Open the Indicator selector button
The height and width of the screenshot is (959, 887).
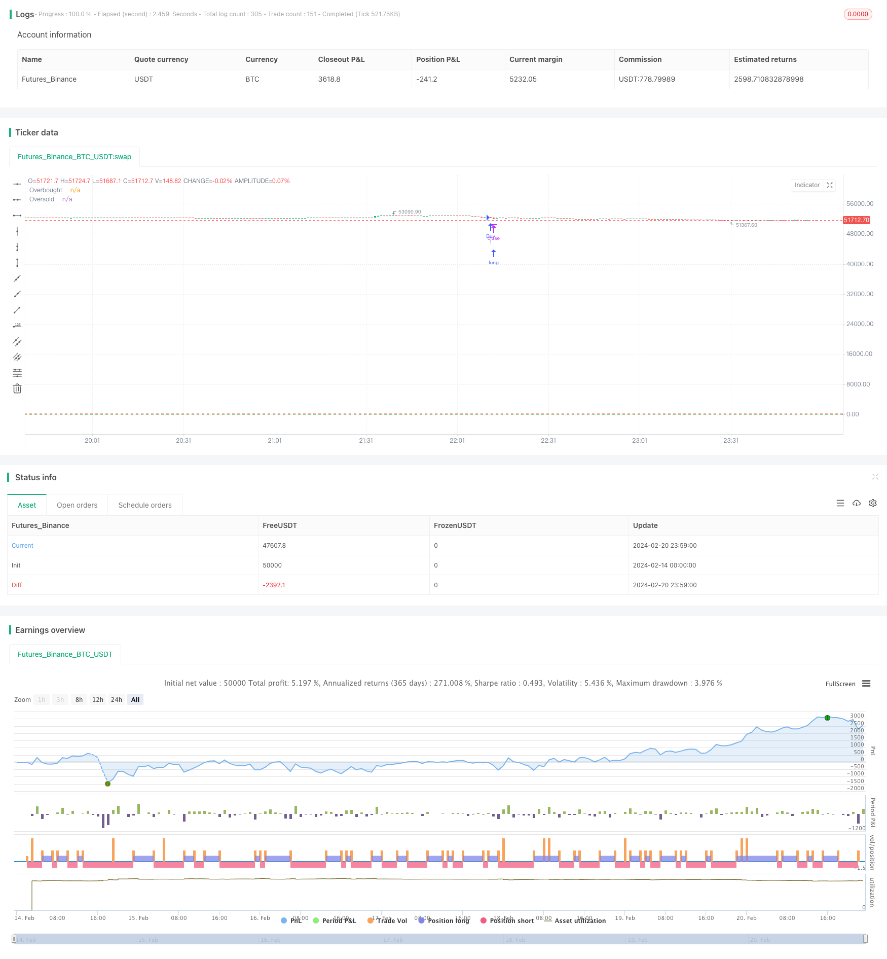click(x=807, y=185)
